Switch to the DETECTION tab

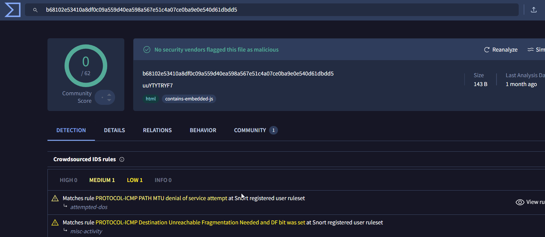click(x=71, y=130)
